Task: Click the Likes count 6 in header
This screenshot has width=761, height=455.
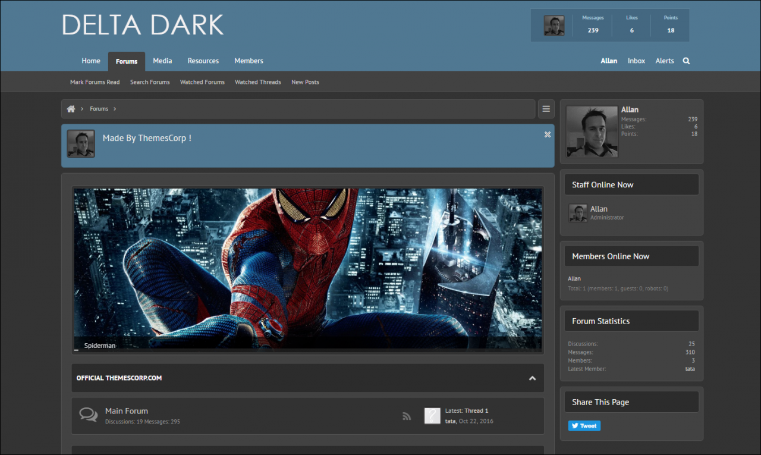Action: click(632, 30)
